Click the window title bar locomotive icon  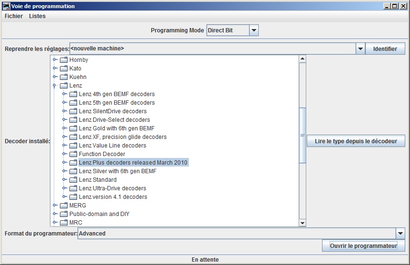[6, 6]
